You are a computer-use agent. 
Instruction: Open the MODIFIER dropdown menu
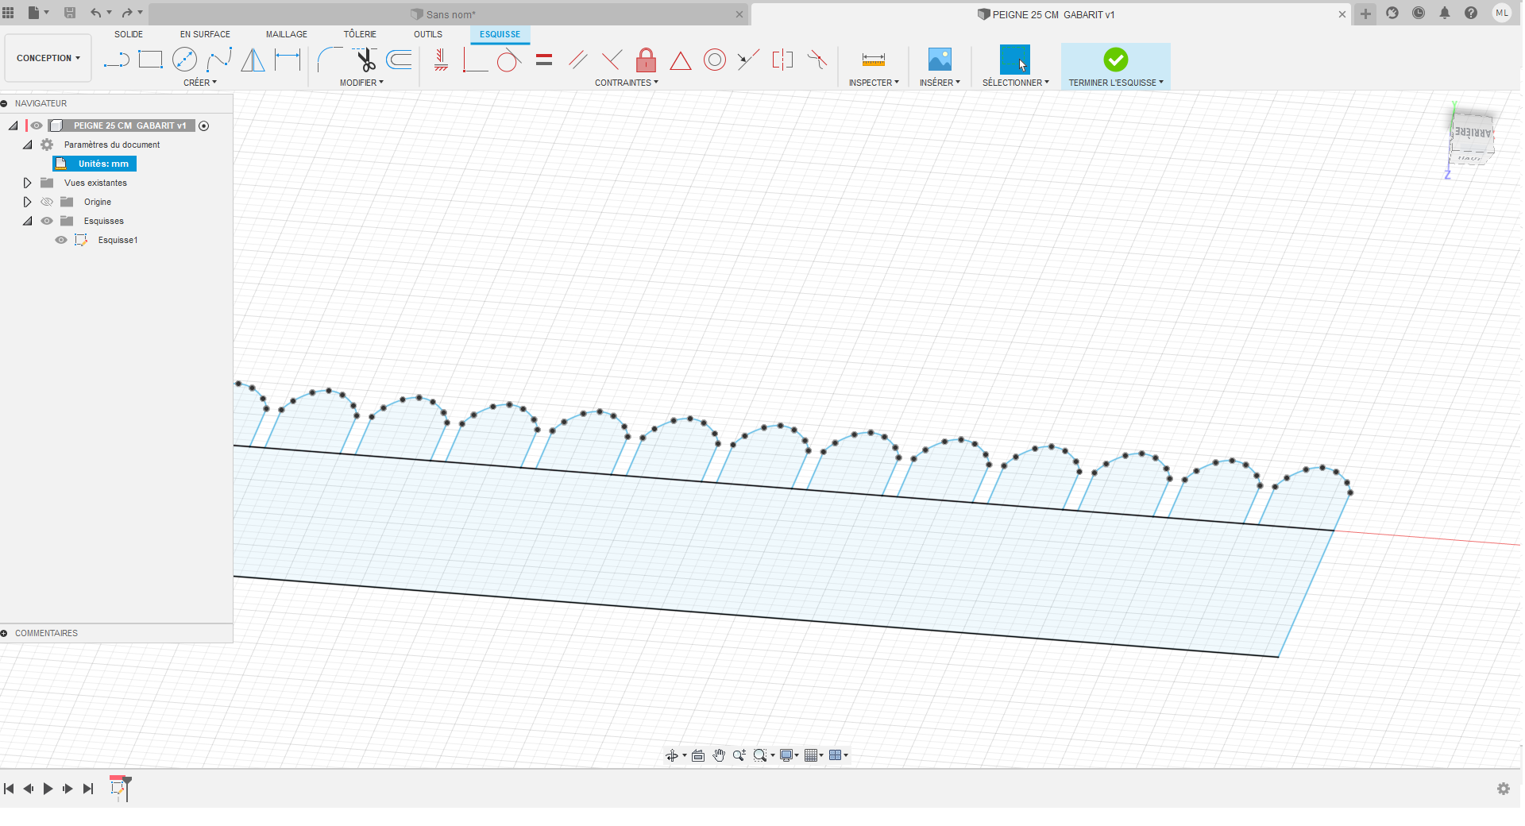pos(361,83)
